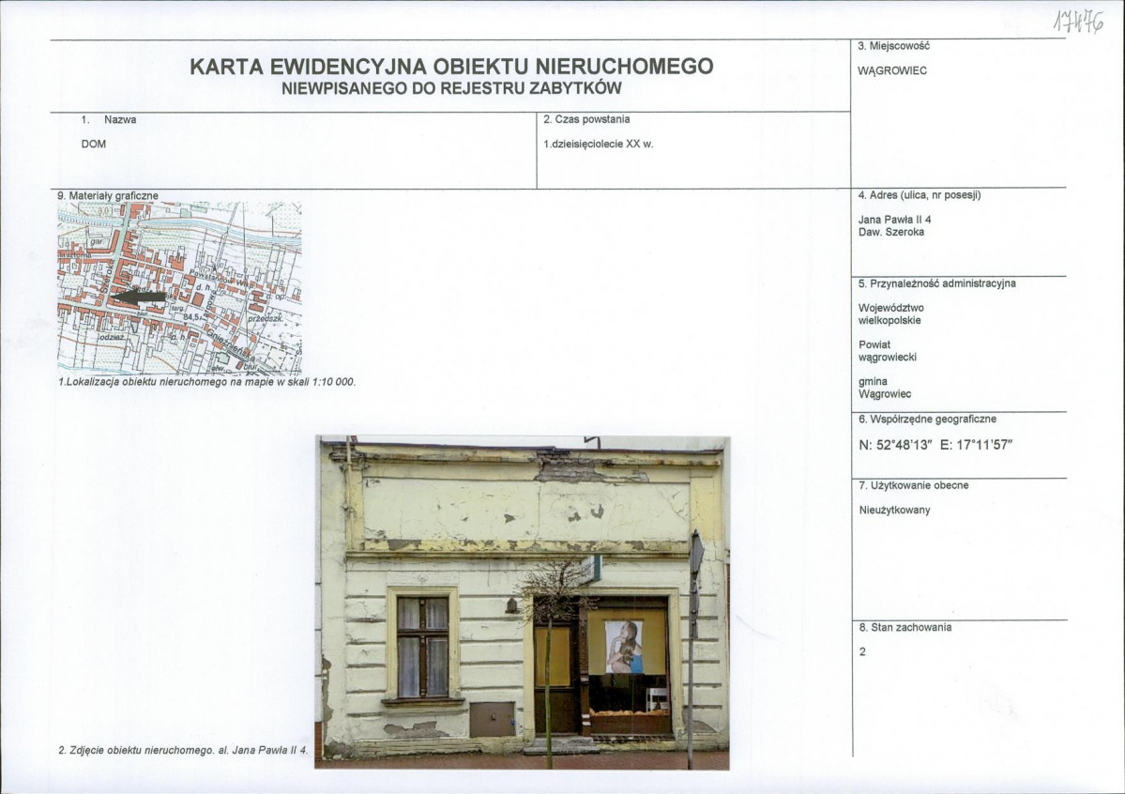Click '5. Przynależność administracyjna' label
Image resolution: width=1125 pixels, height=794 pixels.
click(936, 283)
